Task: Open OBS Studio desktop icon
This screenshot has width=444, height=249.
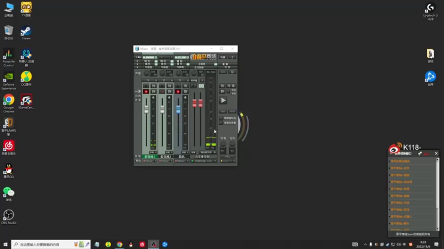Action: (8, 217)
